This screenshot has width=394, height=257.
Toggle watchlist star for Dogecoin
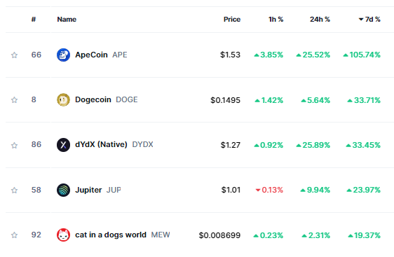(14, 100)
